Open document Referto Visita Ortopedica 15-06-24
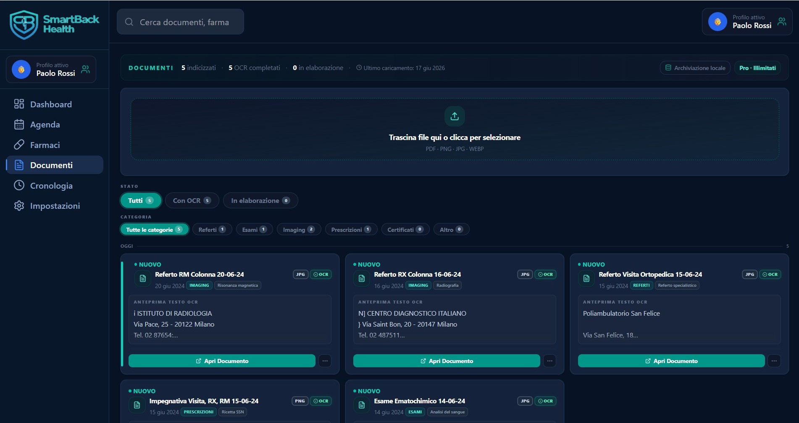799x423 pixels. tap(671, 361)
